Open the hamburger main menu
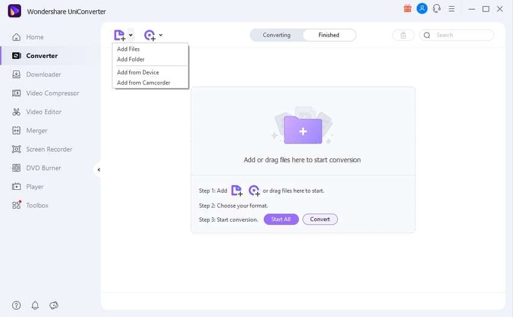Screen dimensions: 513x317 [451, 9]
